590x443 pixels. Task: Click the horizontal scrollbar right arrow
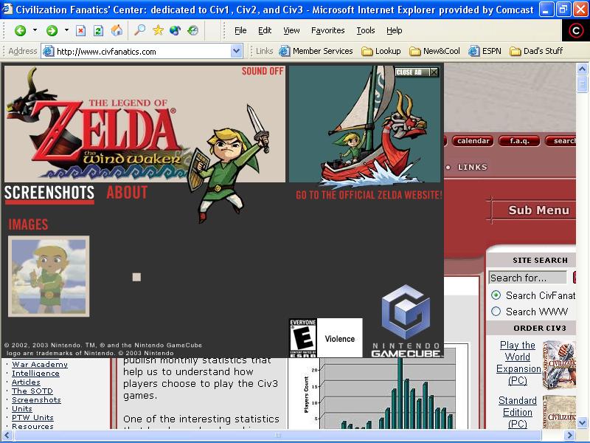(570, 435)
